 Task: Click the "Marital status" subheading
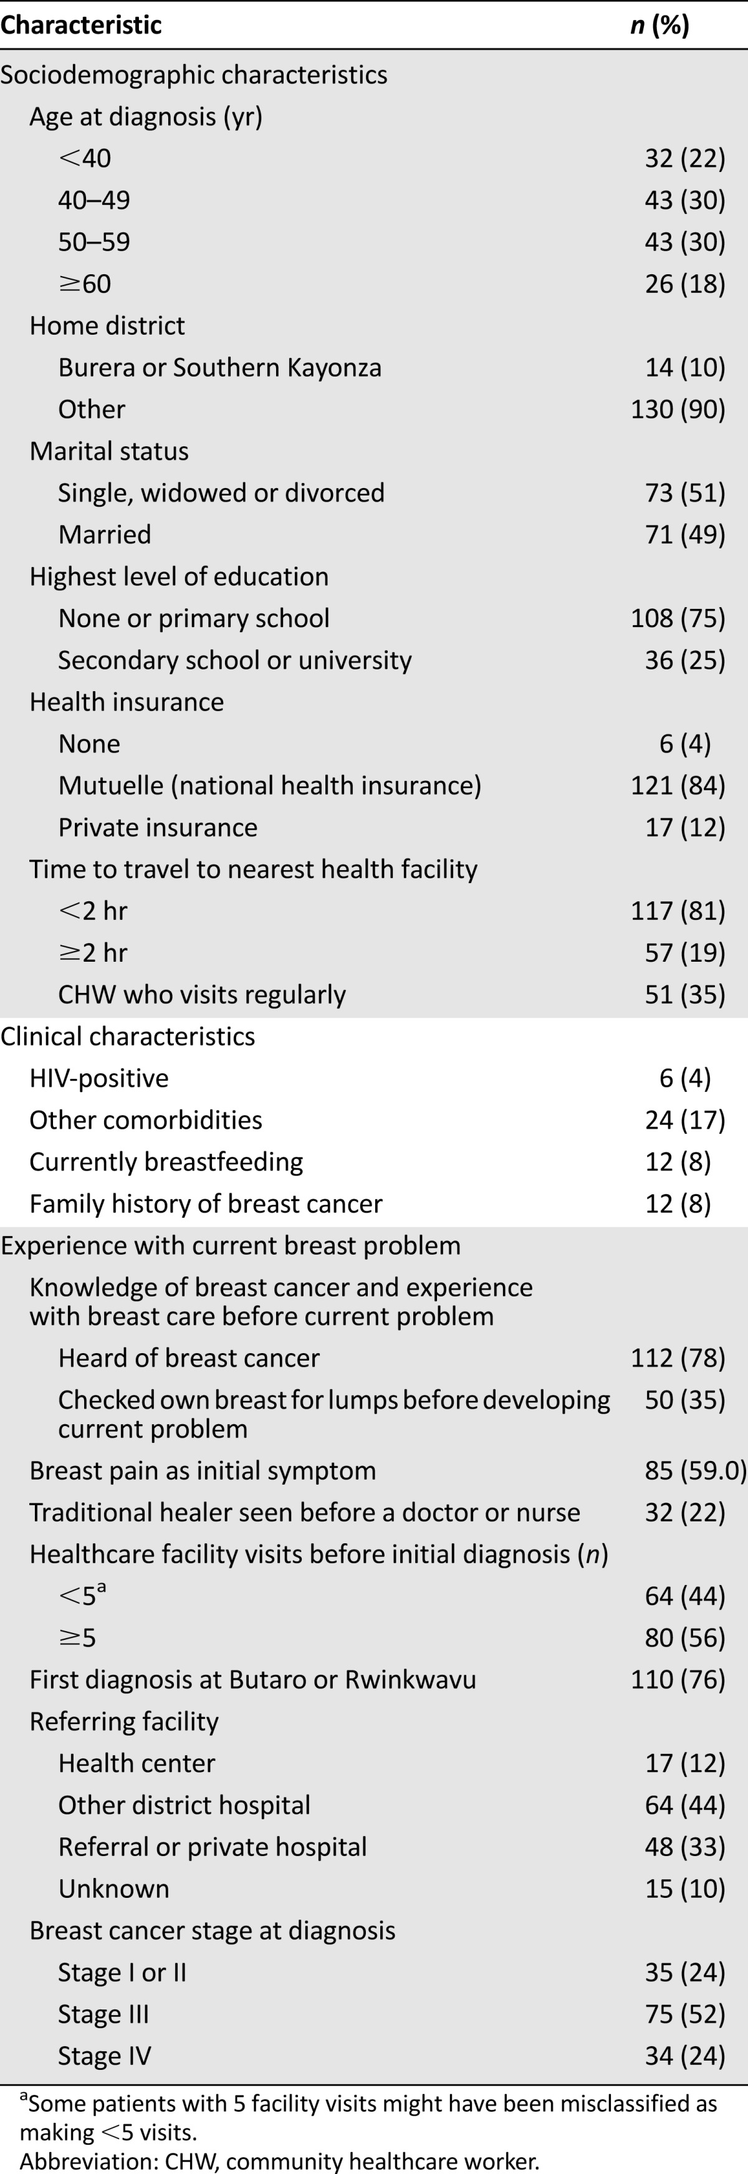pos(109,451)
